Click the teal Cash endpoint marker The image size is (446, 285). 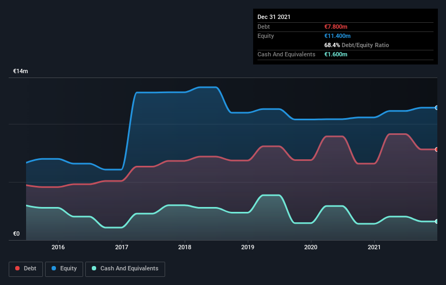click(x=437, y=222)
